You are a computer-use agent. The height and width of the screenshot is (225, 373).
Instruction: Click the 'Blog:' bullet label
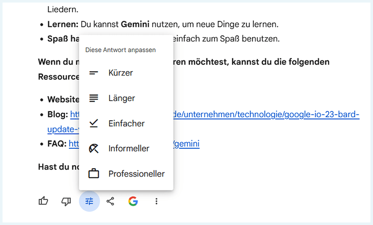click(57, 114)
